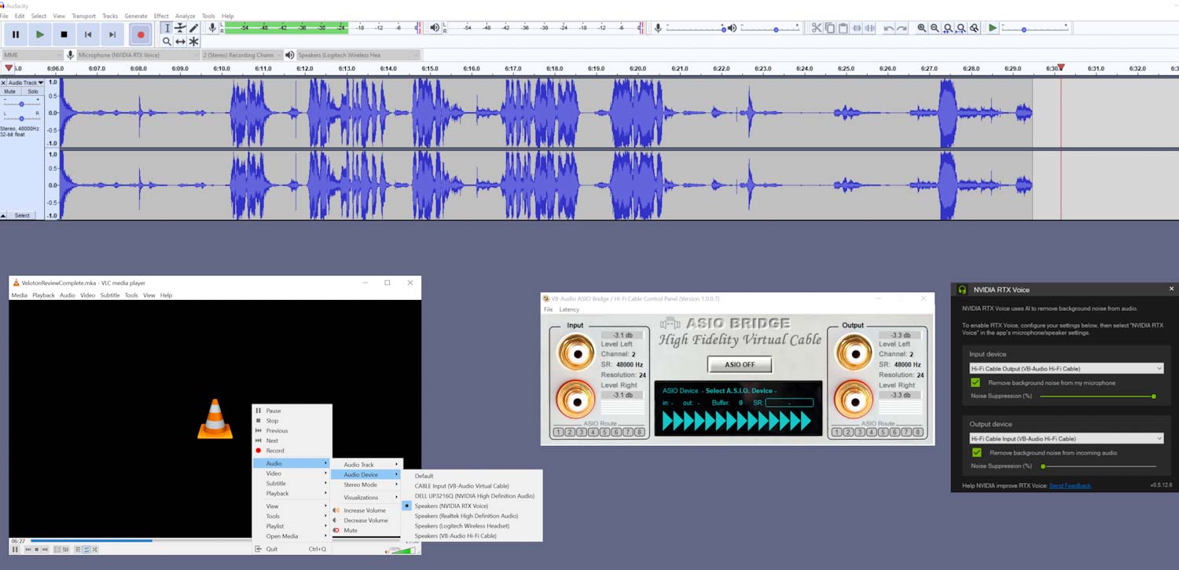Mute the Audio Track in Audacity
Image resolution: width=1179 pixels, height=570 pixels.
pos(10,92)
